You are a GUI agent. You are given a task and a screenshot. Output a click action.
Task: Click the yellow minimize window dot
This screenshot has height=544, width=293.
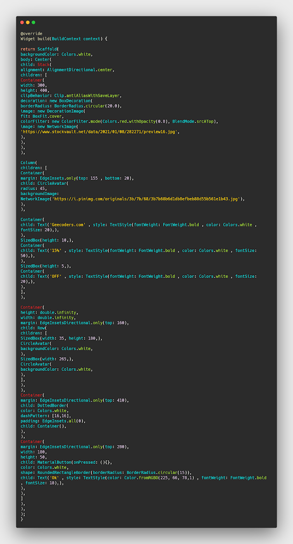click(x=28, y=23)
